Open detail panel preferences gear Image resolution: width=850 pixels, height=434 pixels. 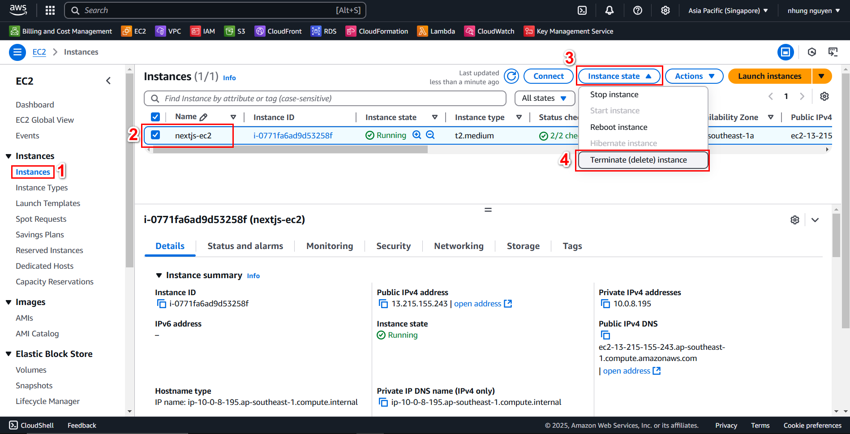tap(795, 220)
